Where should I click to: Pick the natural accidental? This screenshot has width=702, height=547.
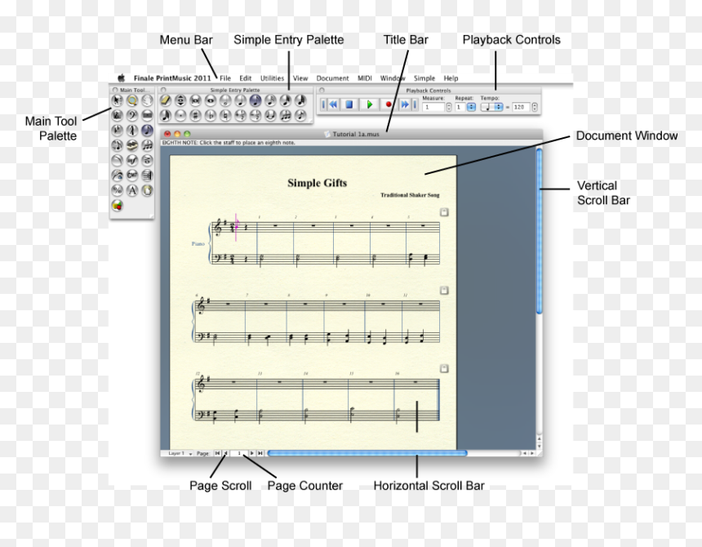click(225, 115)
